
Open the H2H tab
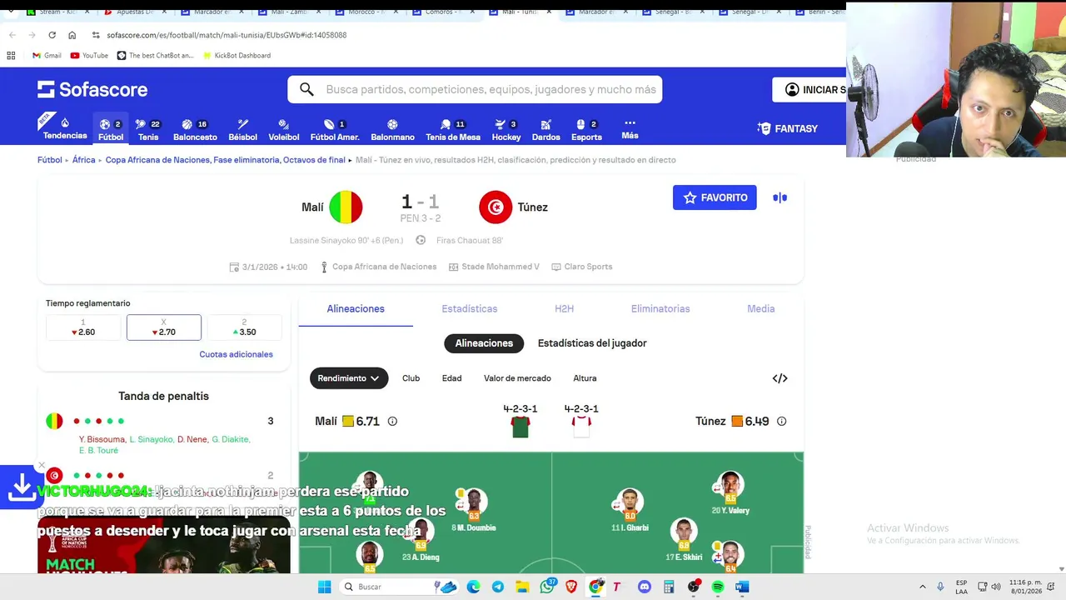[564, 308]
